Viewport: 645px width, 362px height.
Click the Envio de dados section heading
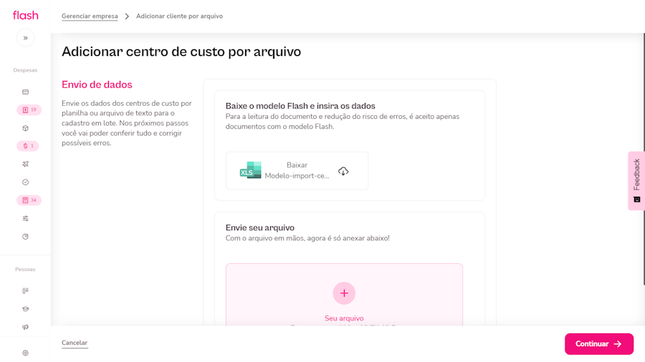click(x=97, y=84)
